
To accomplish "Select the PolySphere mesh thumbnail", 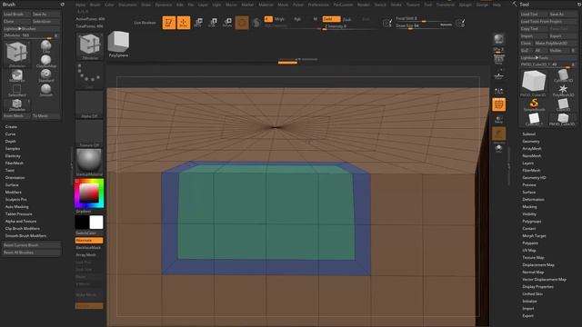I will coord(118,45).
